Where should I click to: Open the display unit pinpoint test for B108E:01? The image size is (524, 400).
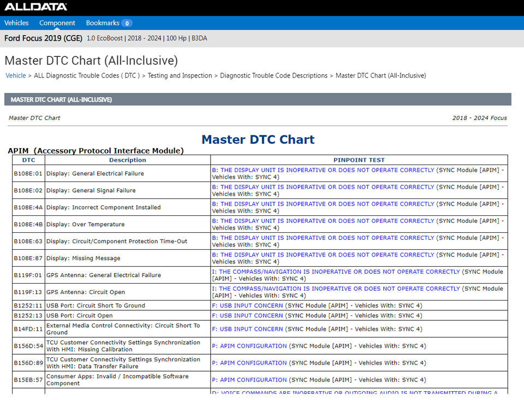323,170
